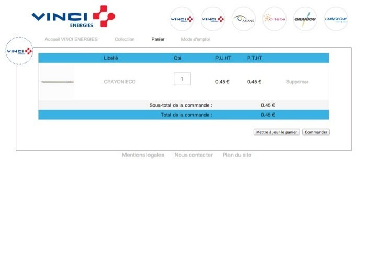
Task: Click the 0.45 € value in Sous-total row
Action: (x=268, y=105)
